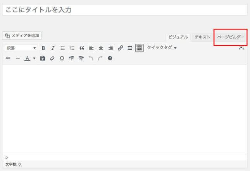Align text center
This screenshot has height=171, width=250.
(x=101, y=48)
